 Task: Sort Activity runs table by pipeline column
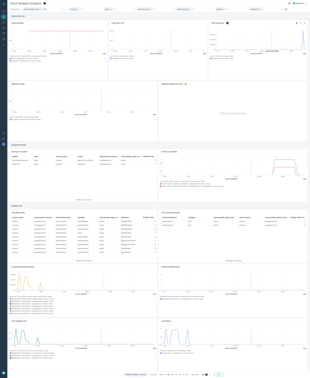pyautogui.click(x=15, y=156)
